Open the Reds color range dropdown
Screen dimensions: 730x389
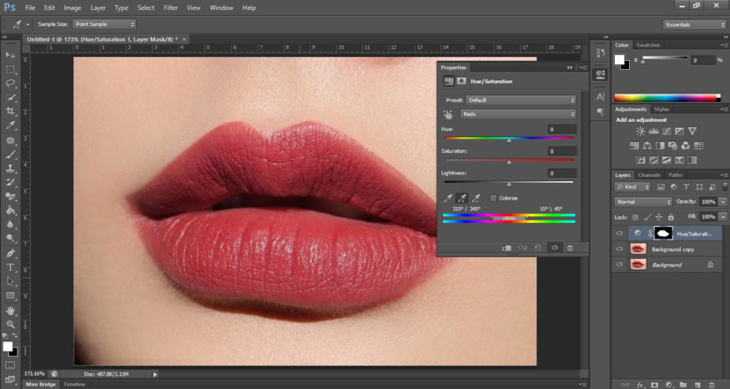518,114
